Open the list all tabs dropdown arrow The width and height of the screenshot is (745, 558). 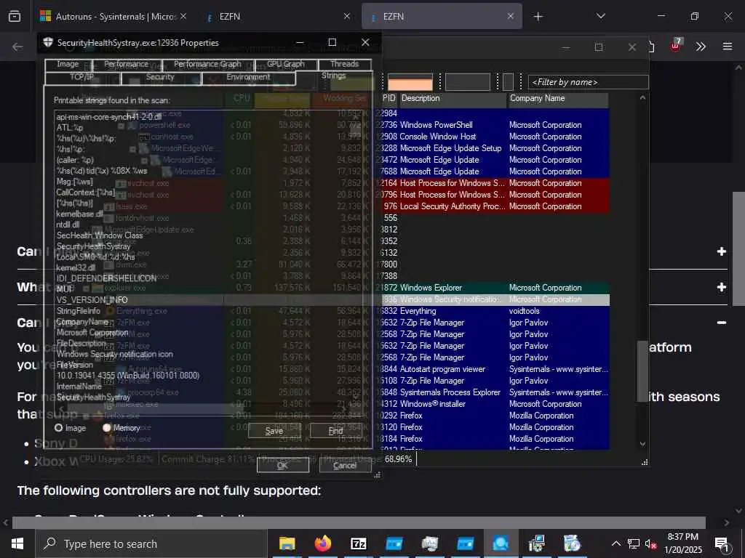[x=601, y=16]
